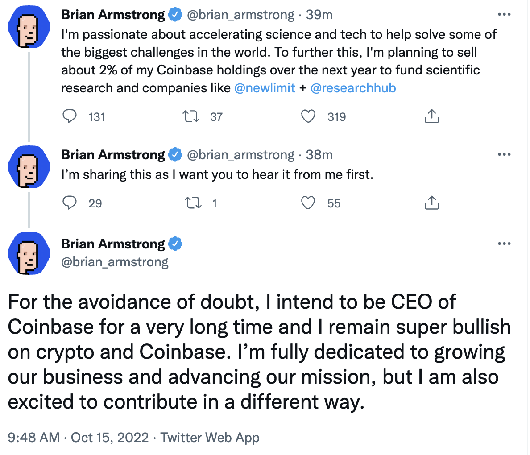The image size is (530, 455).
Task: Click the @brian_armstrong handle on the main tweet
Action: point(115,262)
